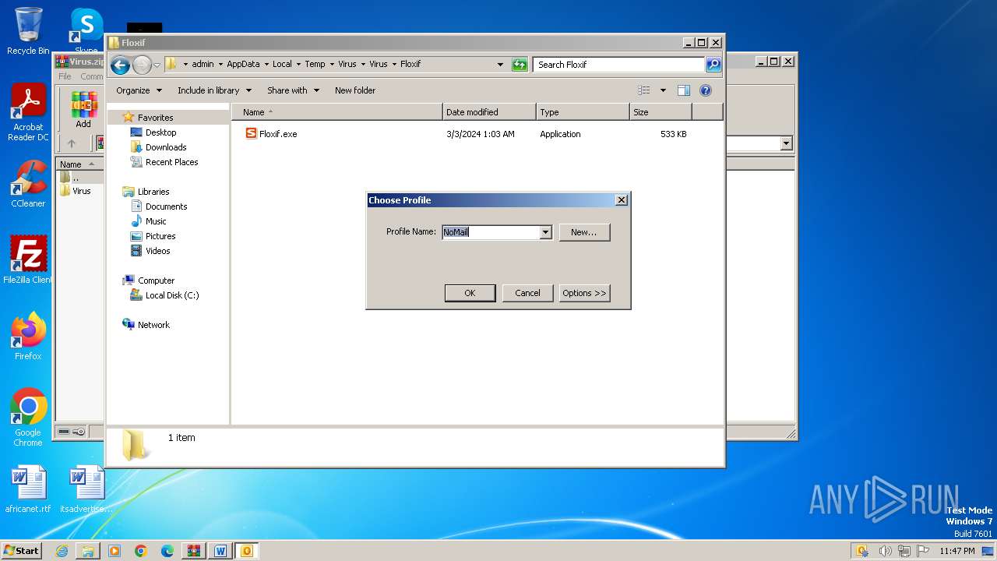The width and height of the screenshot is (997, 561).
Task: Select Desktop in Favorites
Action: [x=160, y=132]
